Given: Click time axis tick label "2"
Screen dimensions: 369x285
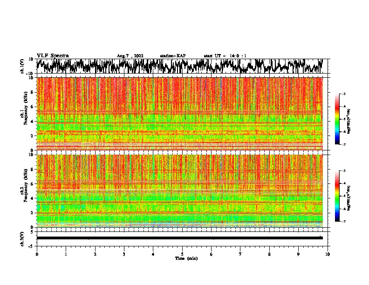Looking at the screenshot, I should (95, 254).
